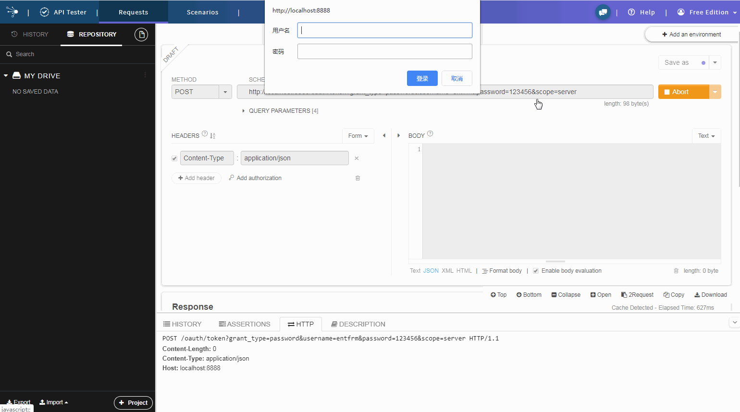Focus the password field in login dialog
The image size is (740, 412).
click(385, 51)
